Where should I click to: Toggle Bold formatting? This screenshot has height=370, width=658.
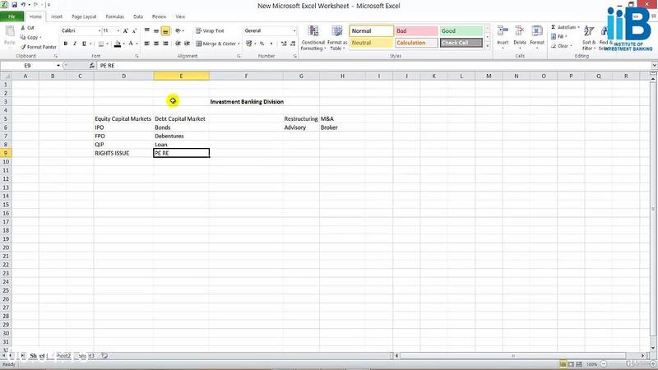(x=66, y=44)
